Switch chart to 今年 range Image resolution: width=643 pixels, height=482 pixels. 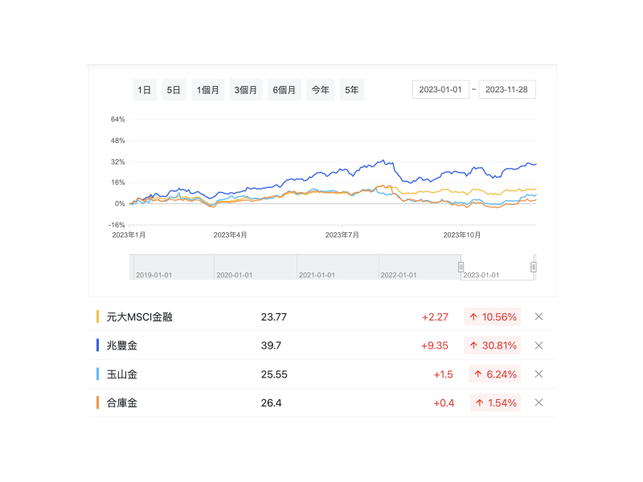point(320,90)
